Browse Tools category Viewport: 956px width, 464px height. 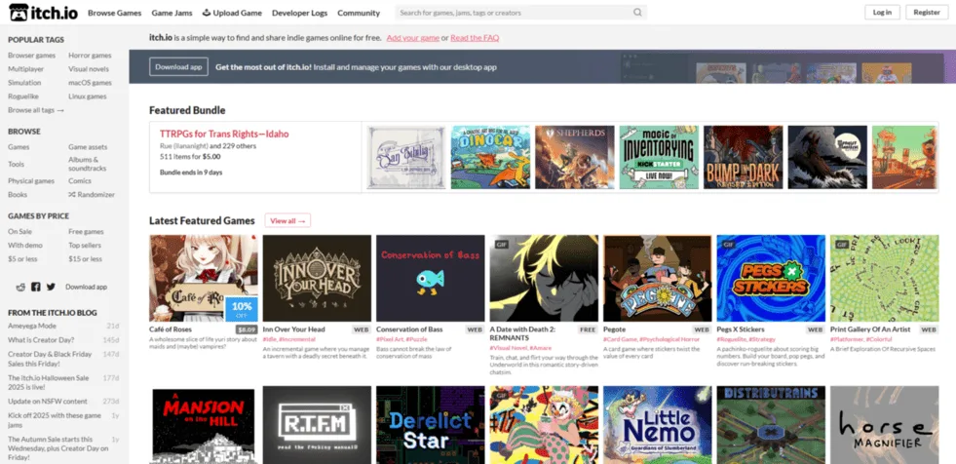pos(17,164)
